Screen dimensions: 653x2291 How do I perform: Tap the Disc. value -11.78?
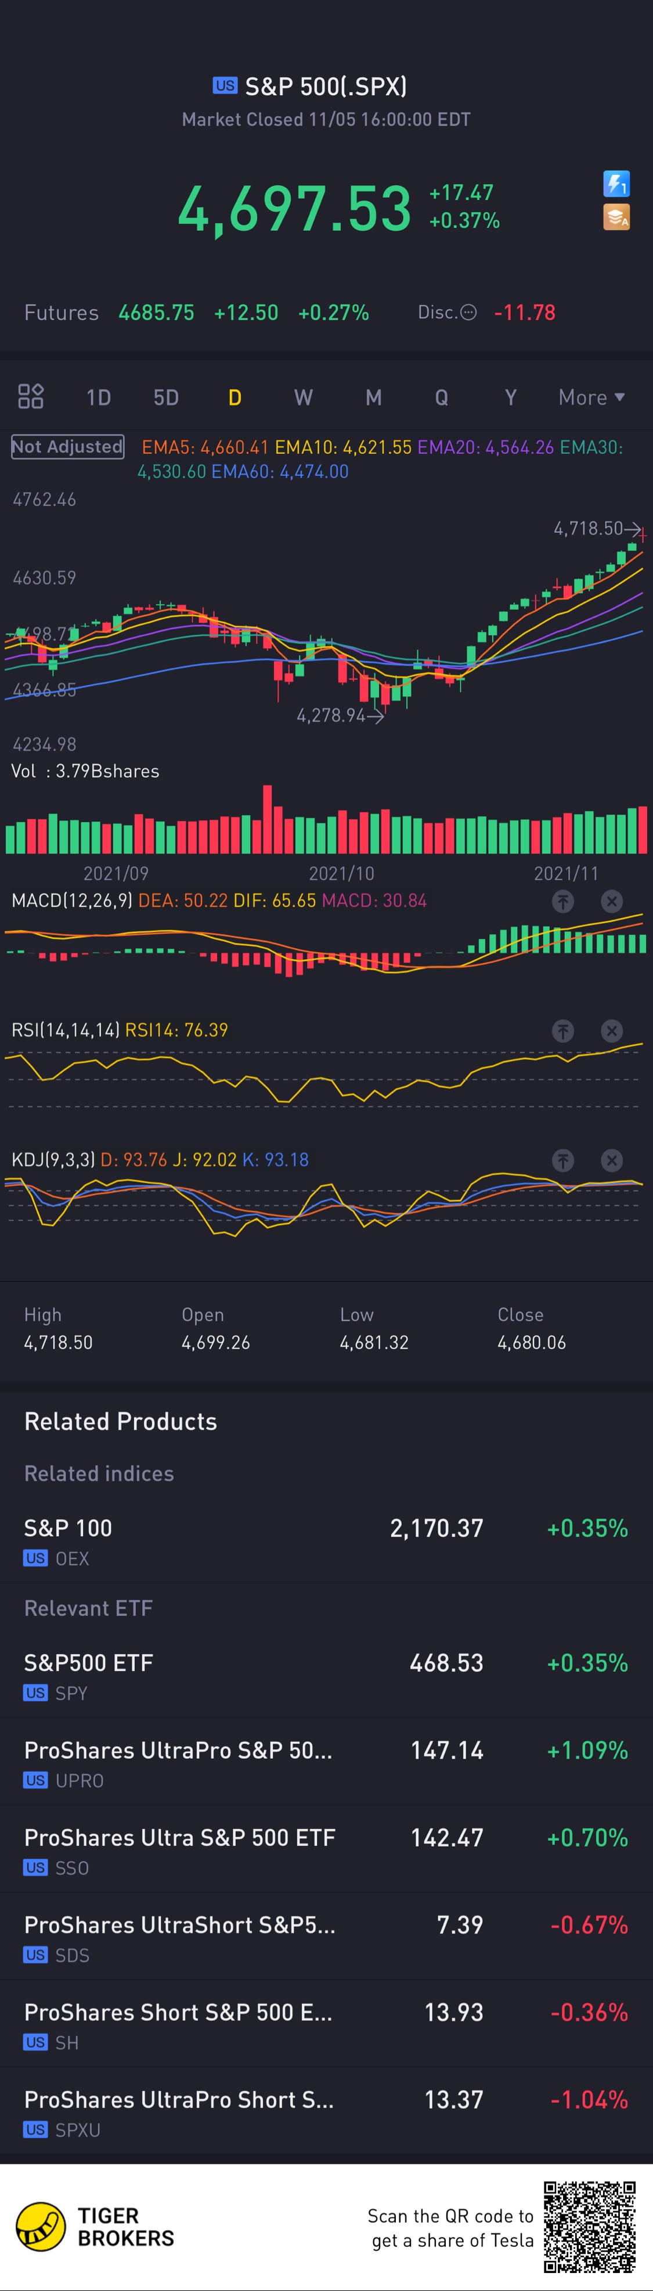pos(524,312)
